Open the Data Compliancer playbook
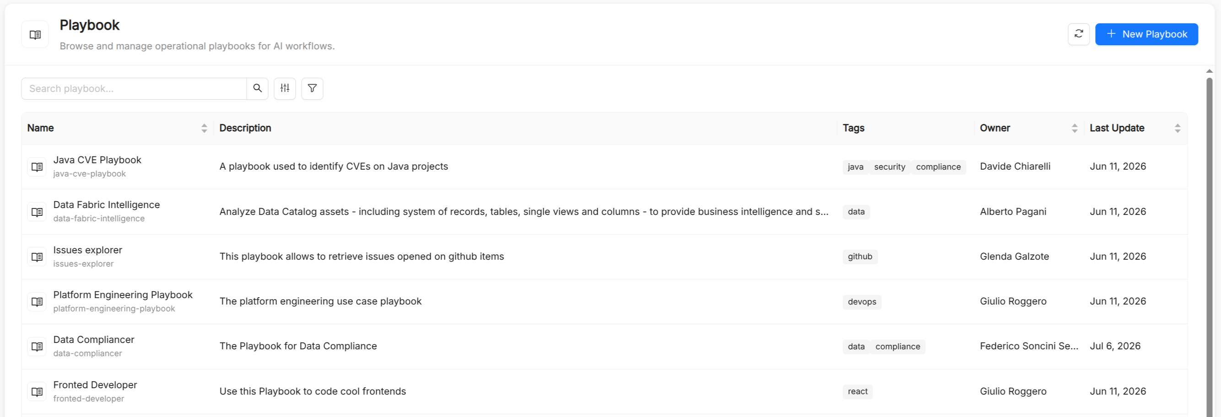The height and width of the screenshot is (417, 1221). tap(605, 347)
